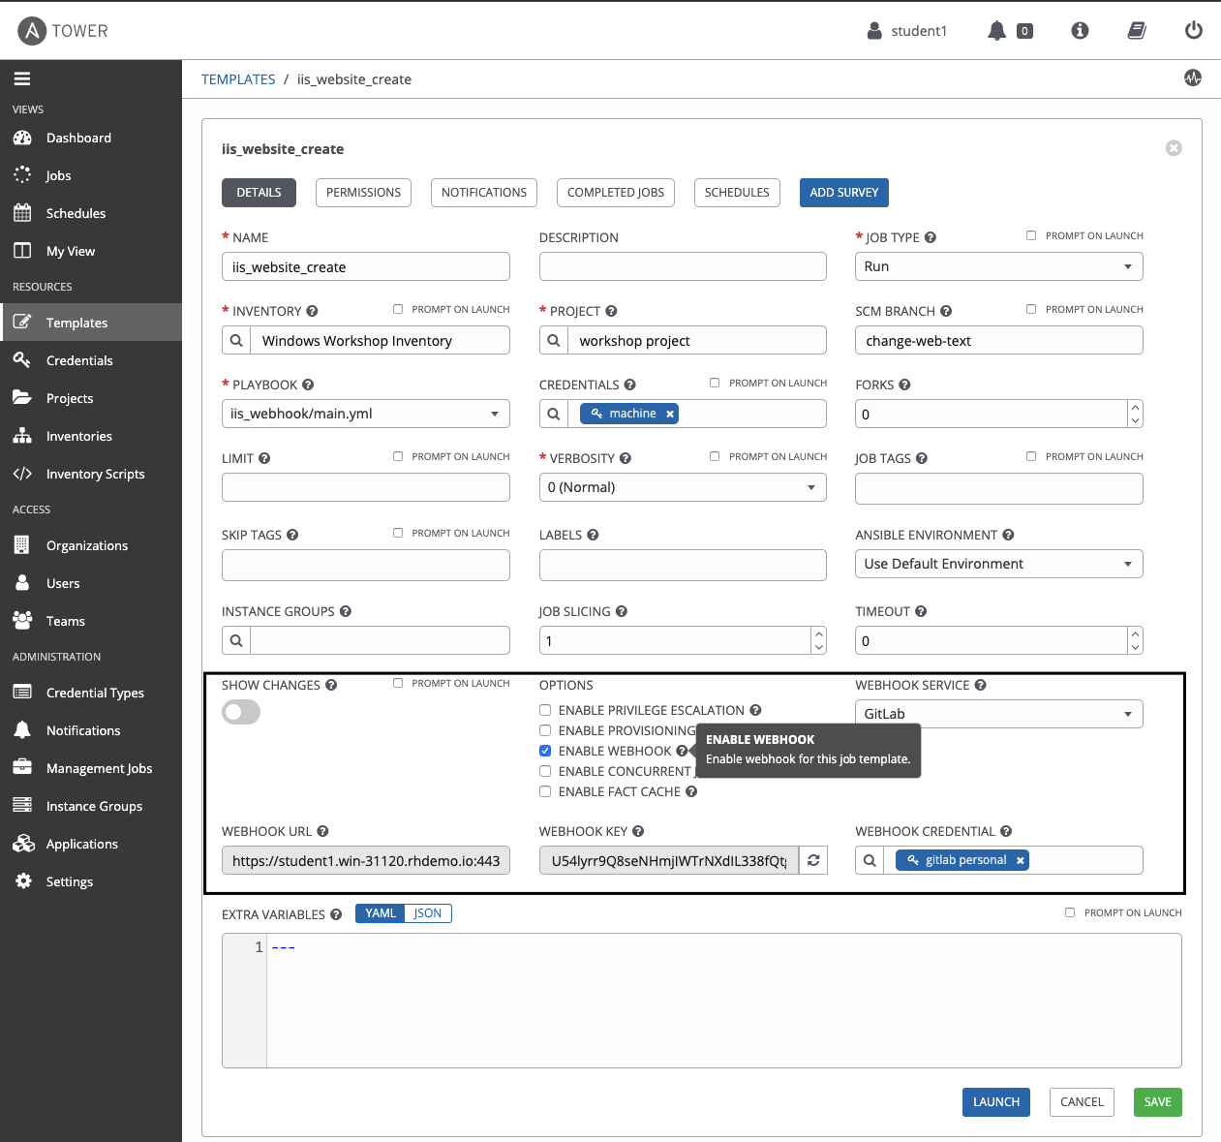The image size is (1221, 1142).
Task: Expand the Webhook Service GitLab dropdown
Action: coord(998,714)
